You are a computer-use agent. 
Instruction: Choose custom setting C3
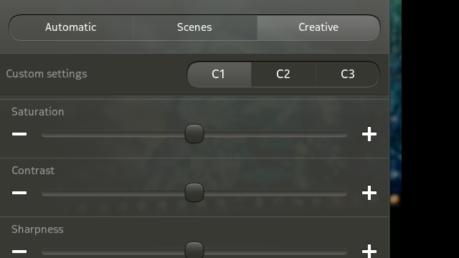coord(348,74)
